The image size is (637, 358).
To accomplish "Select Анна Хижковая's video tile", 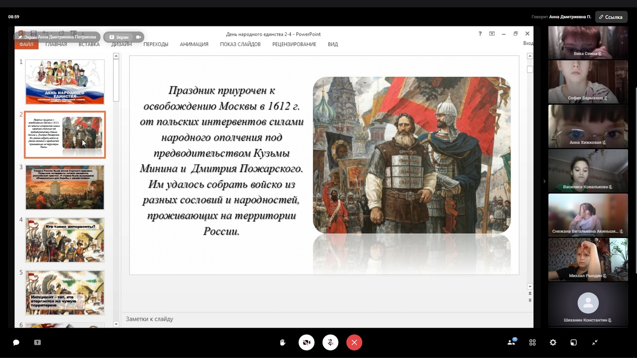I will click(588, 126).
